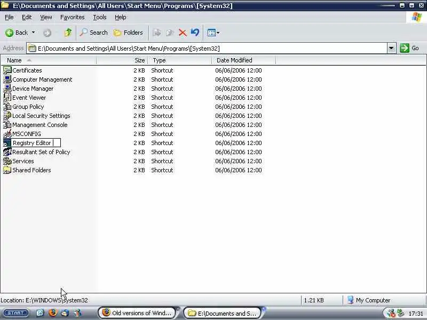Click the Services file name

coord(23,161)
